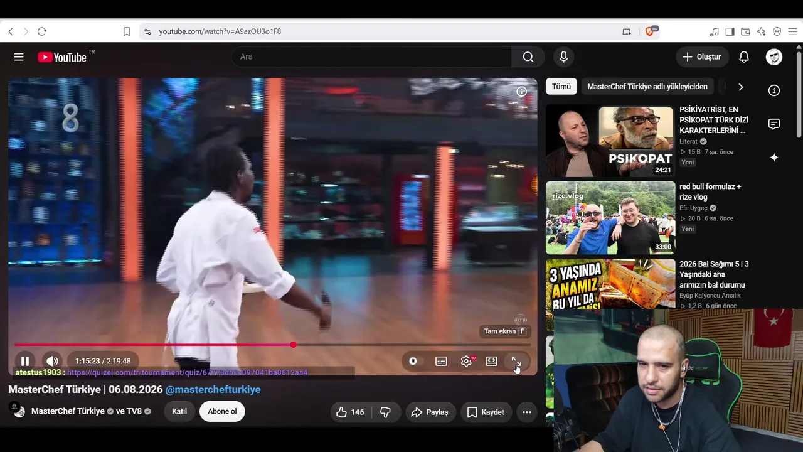Open the 2026 Bal Sağımı 5 video title
The image size is (803, 452).
click(714, 274)
